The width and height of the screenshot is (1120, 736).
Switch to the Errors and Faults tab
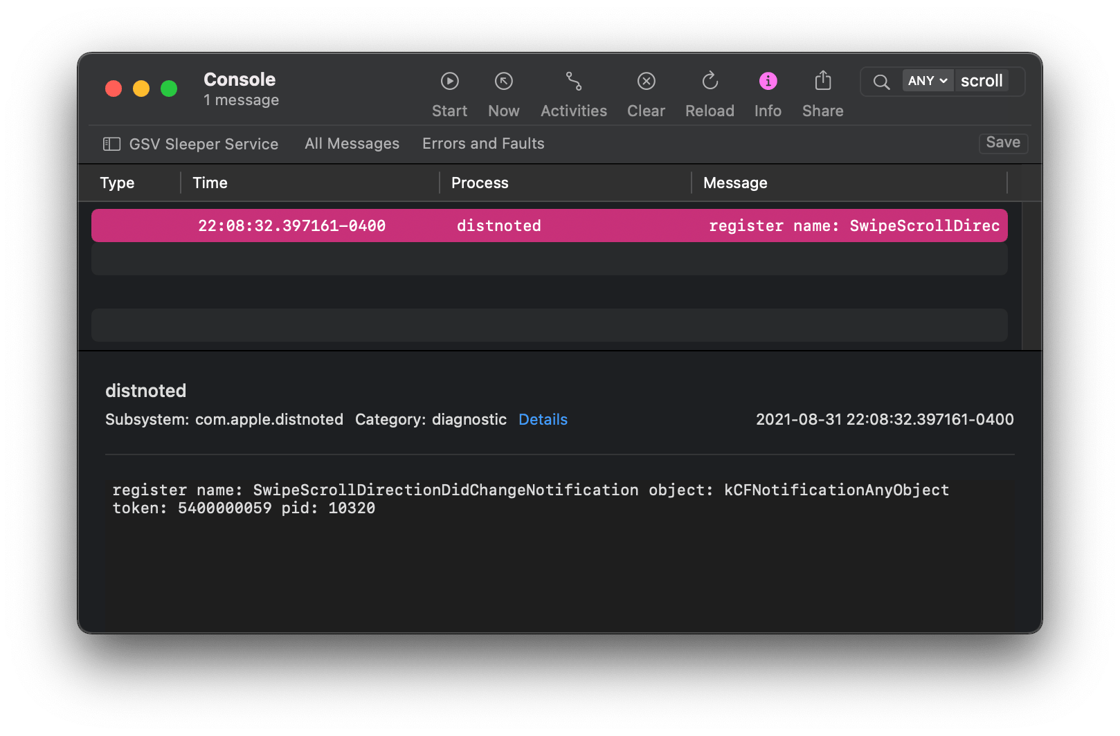(483, 143)
